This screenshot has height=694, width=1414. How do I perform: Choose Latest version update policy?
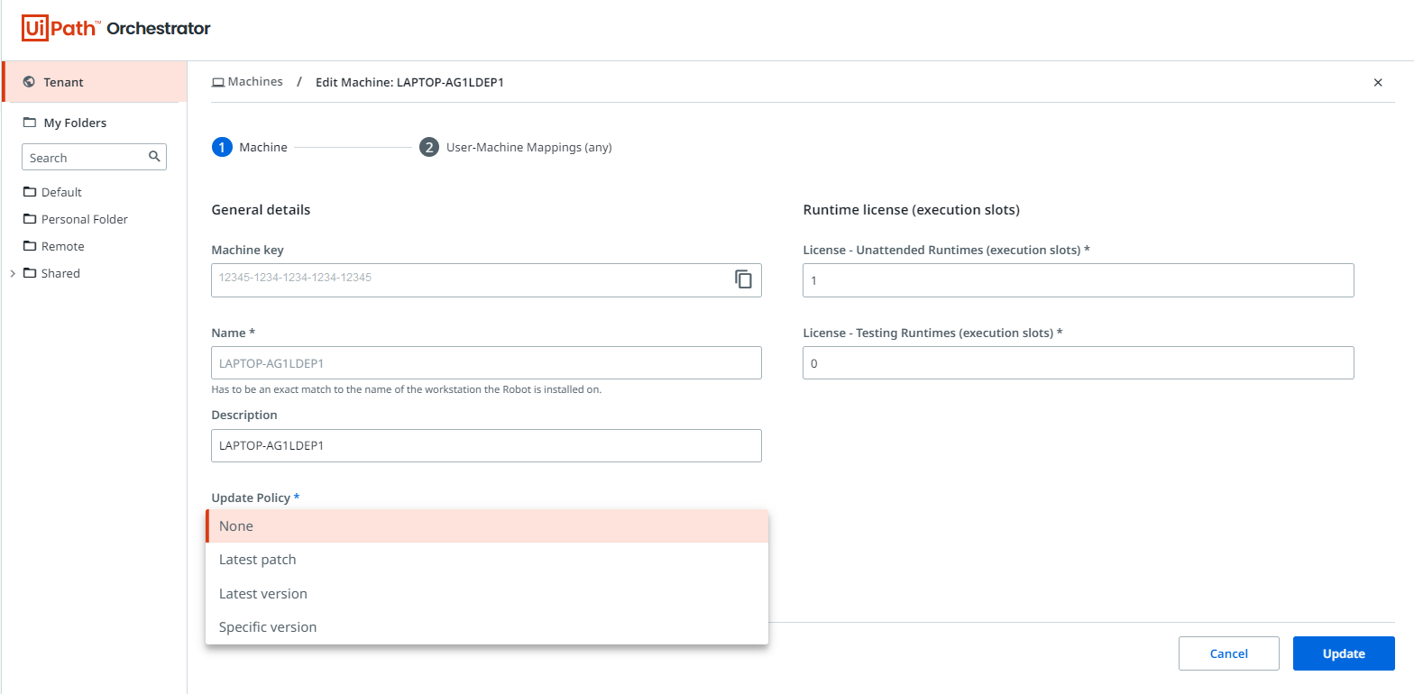[487, 594]
